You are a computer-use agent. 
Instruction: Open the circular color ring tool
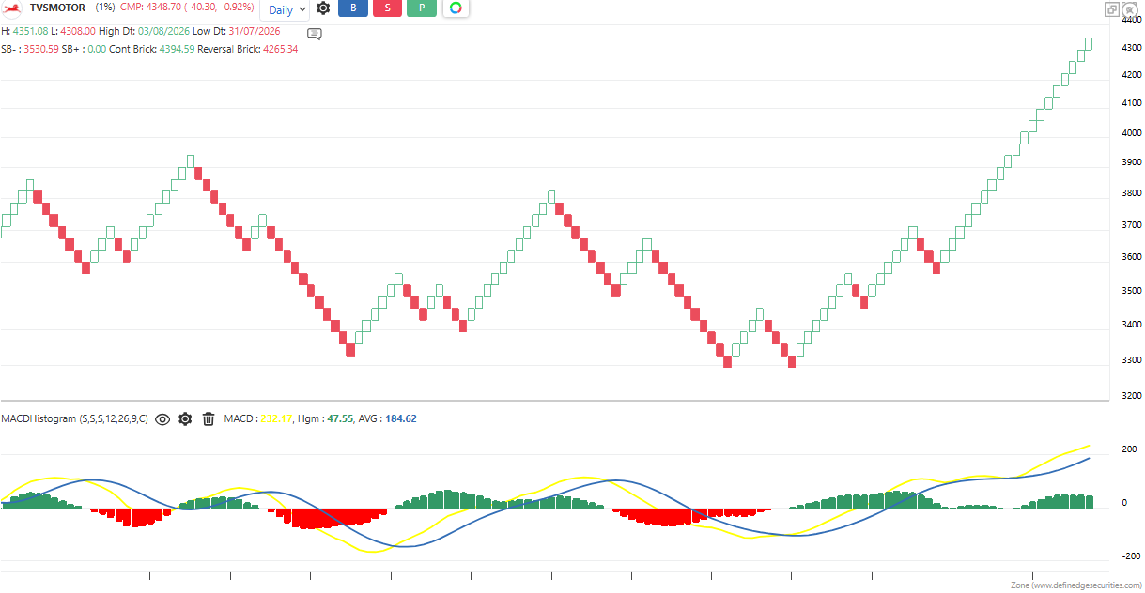click(x=456, y=8)
